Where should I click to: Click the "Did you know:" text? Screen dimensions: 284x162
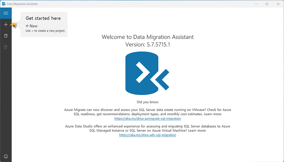point(148,102)
